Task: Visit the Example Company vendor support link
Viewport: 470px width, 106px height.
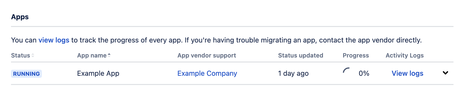Action: [x=207, y=73]
